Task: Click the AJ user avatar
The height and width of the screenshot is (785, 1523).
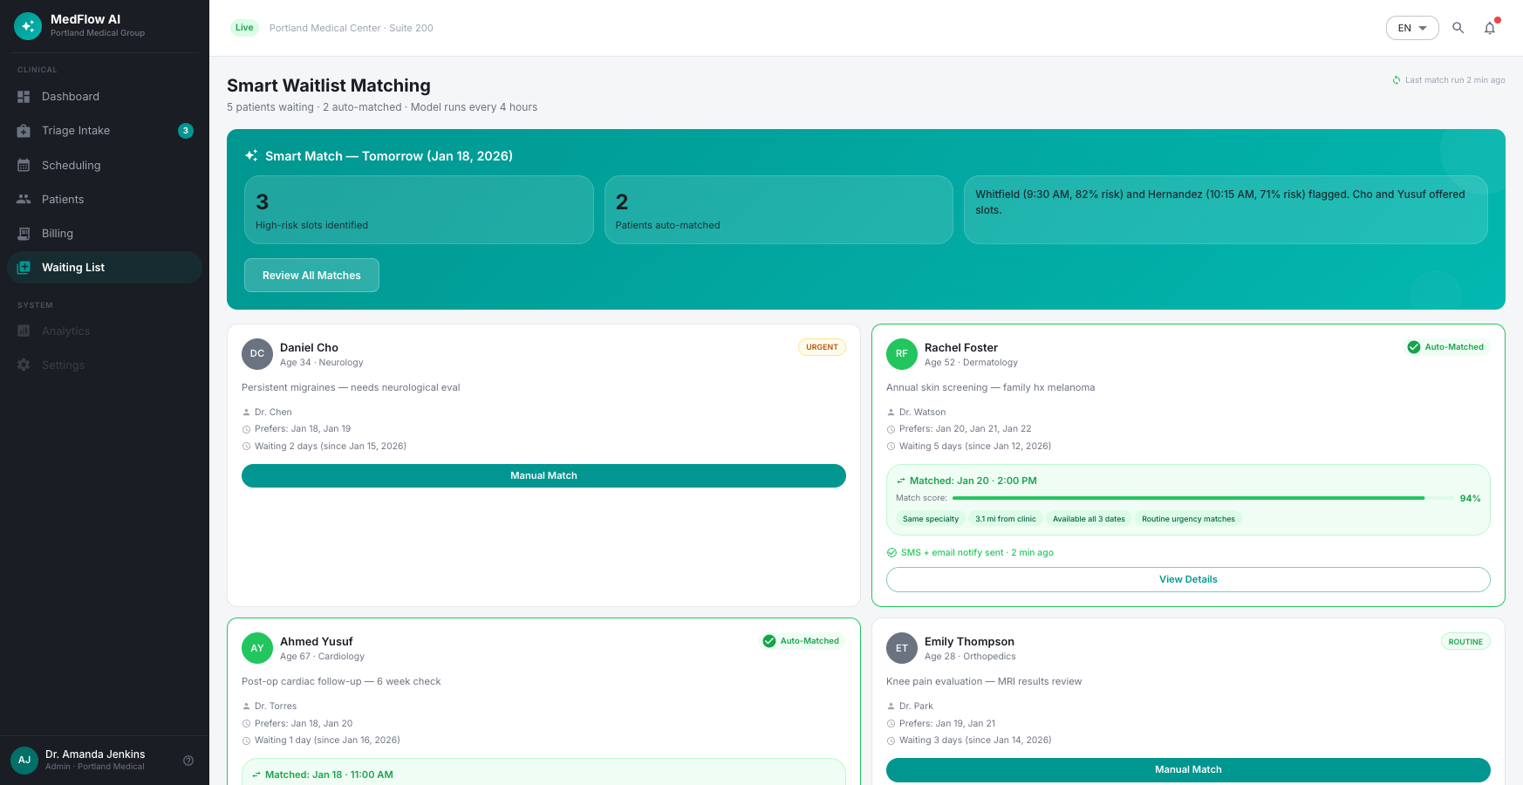Action: point(24,760)
